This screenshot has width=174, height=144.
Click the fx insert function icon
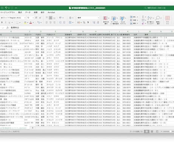click(x=8, y=28)
